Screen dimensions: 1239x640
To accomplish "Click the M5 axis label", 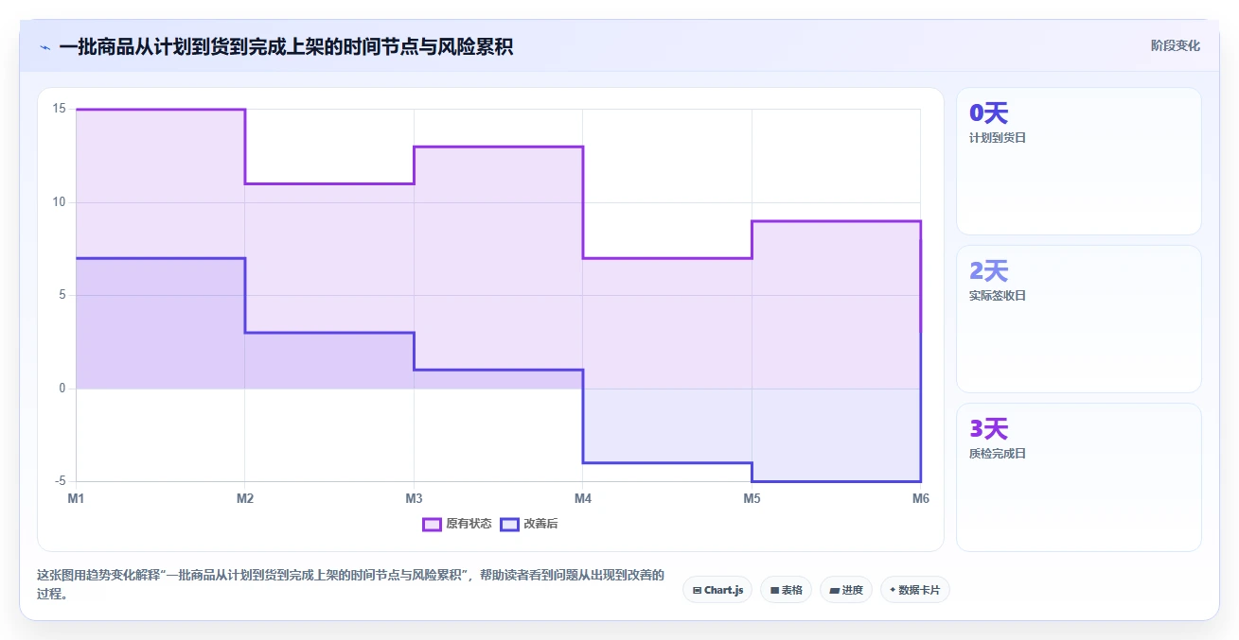I will 752,498.
